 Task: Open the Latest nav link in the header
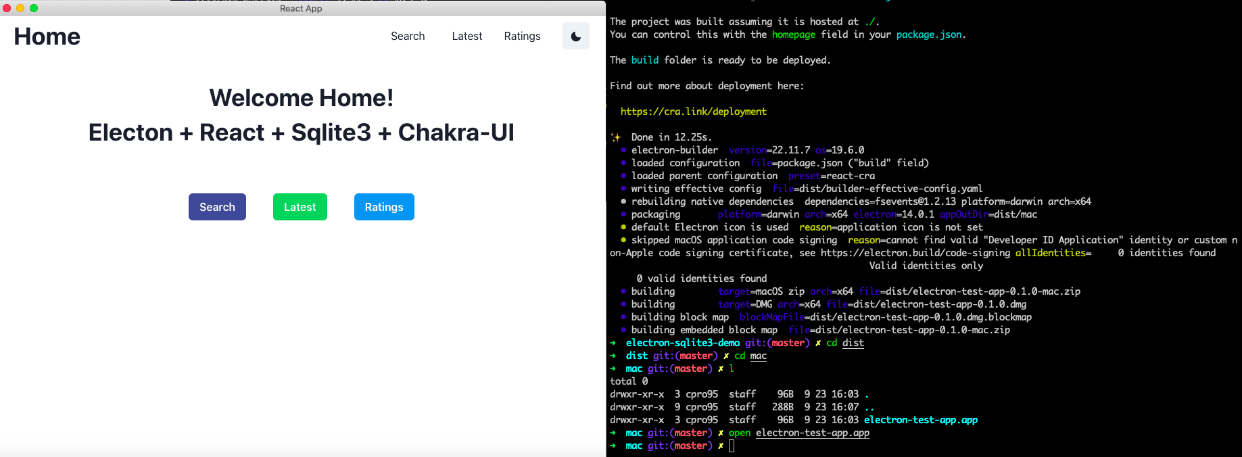[467, 36]
